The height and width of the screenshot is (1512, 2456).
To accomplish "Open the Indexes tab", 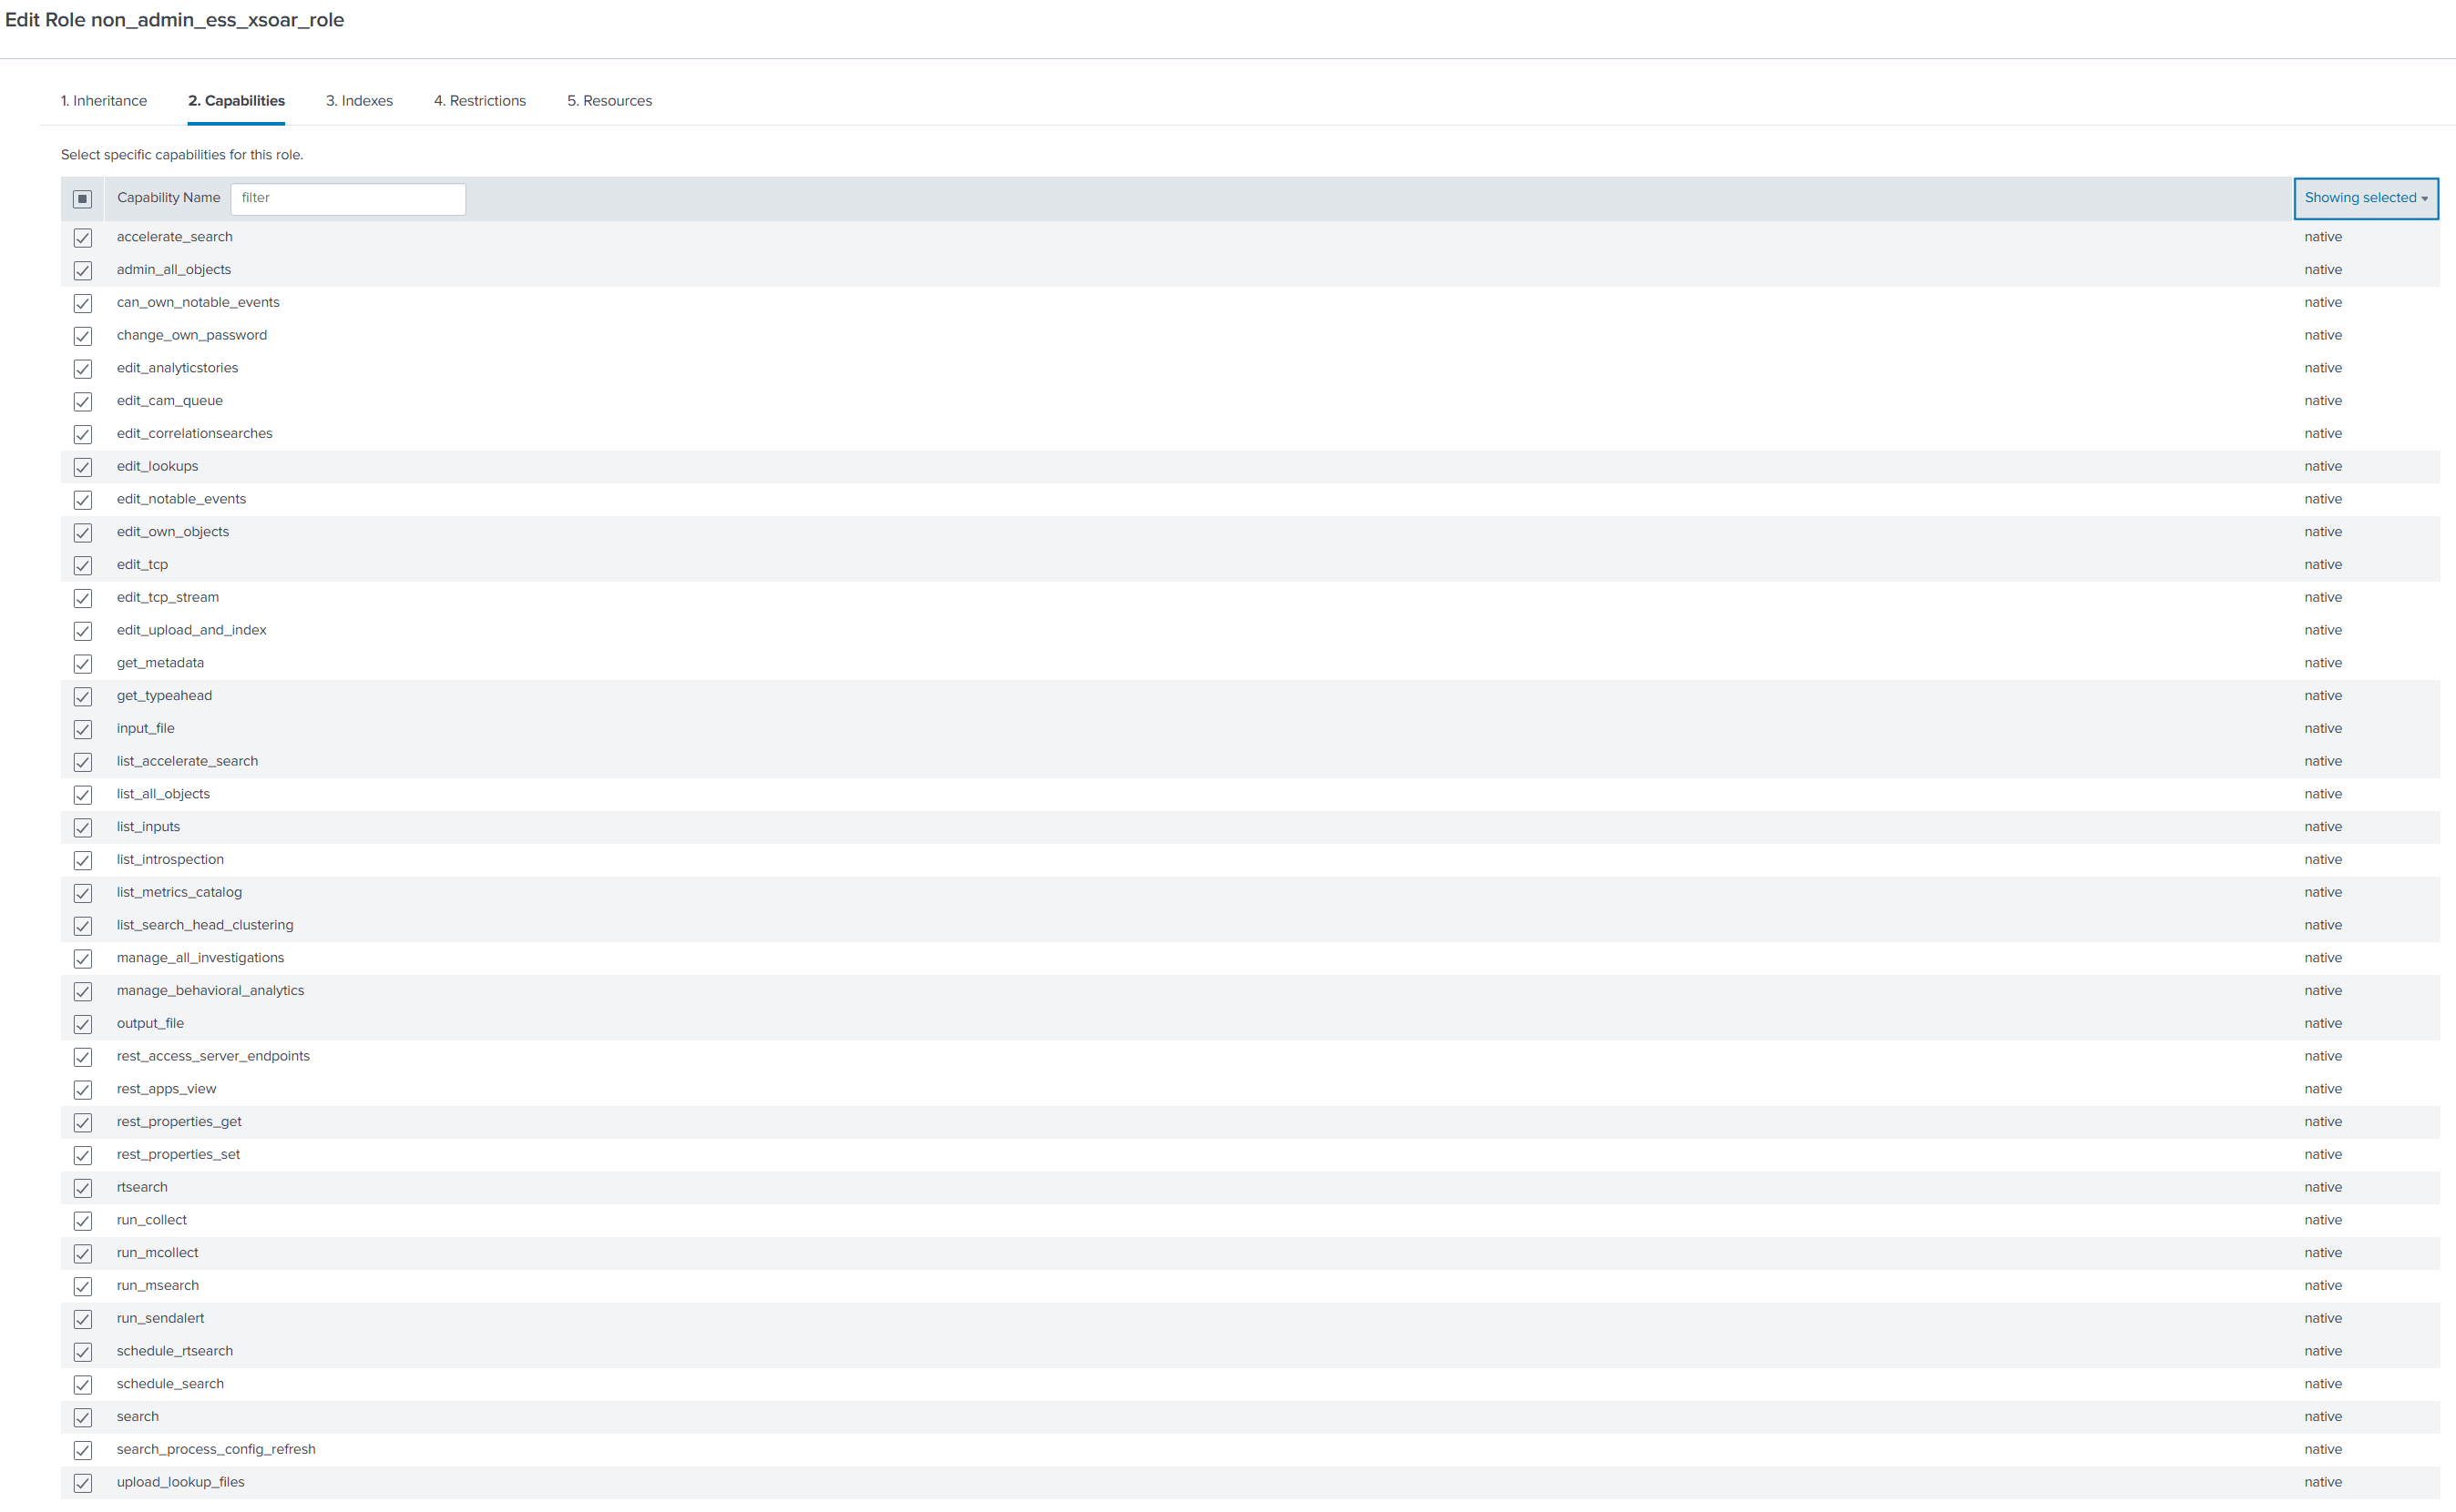I will pyautogui.click(x=359, y=101).
